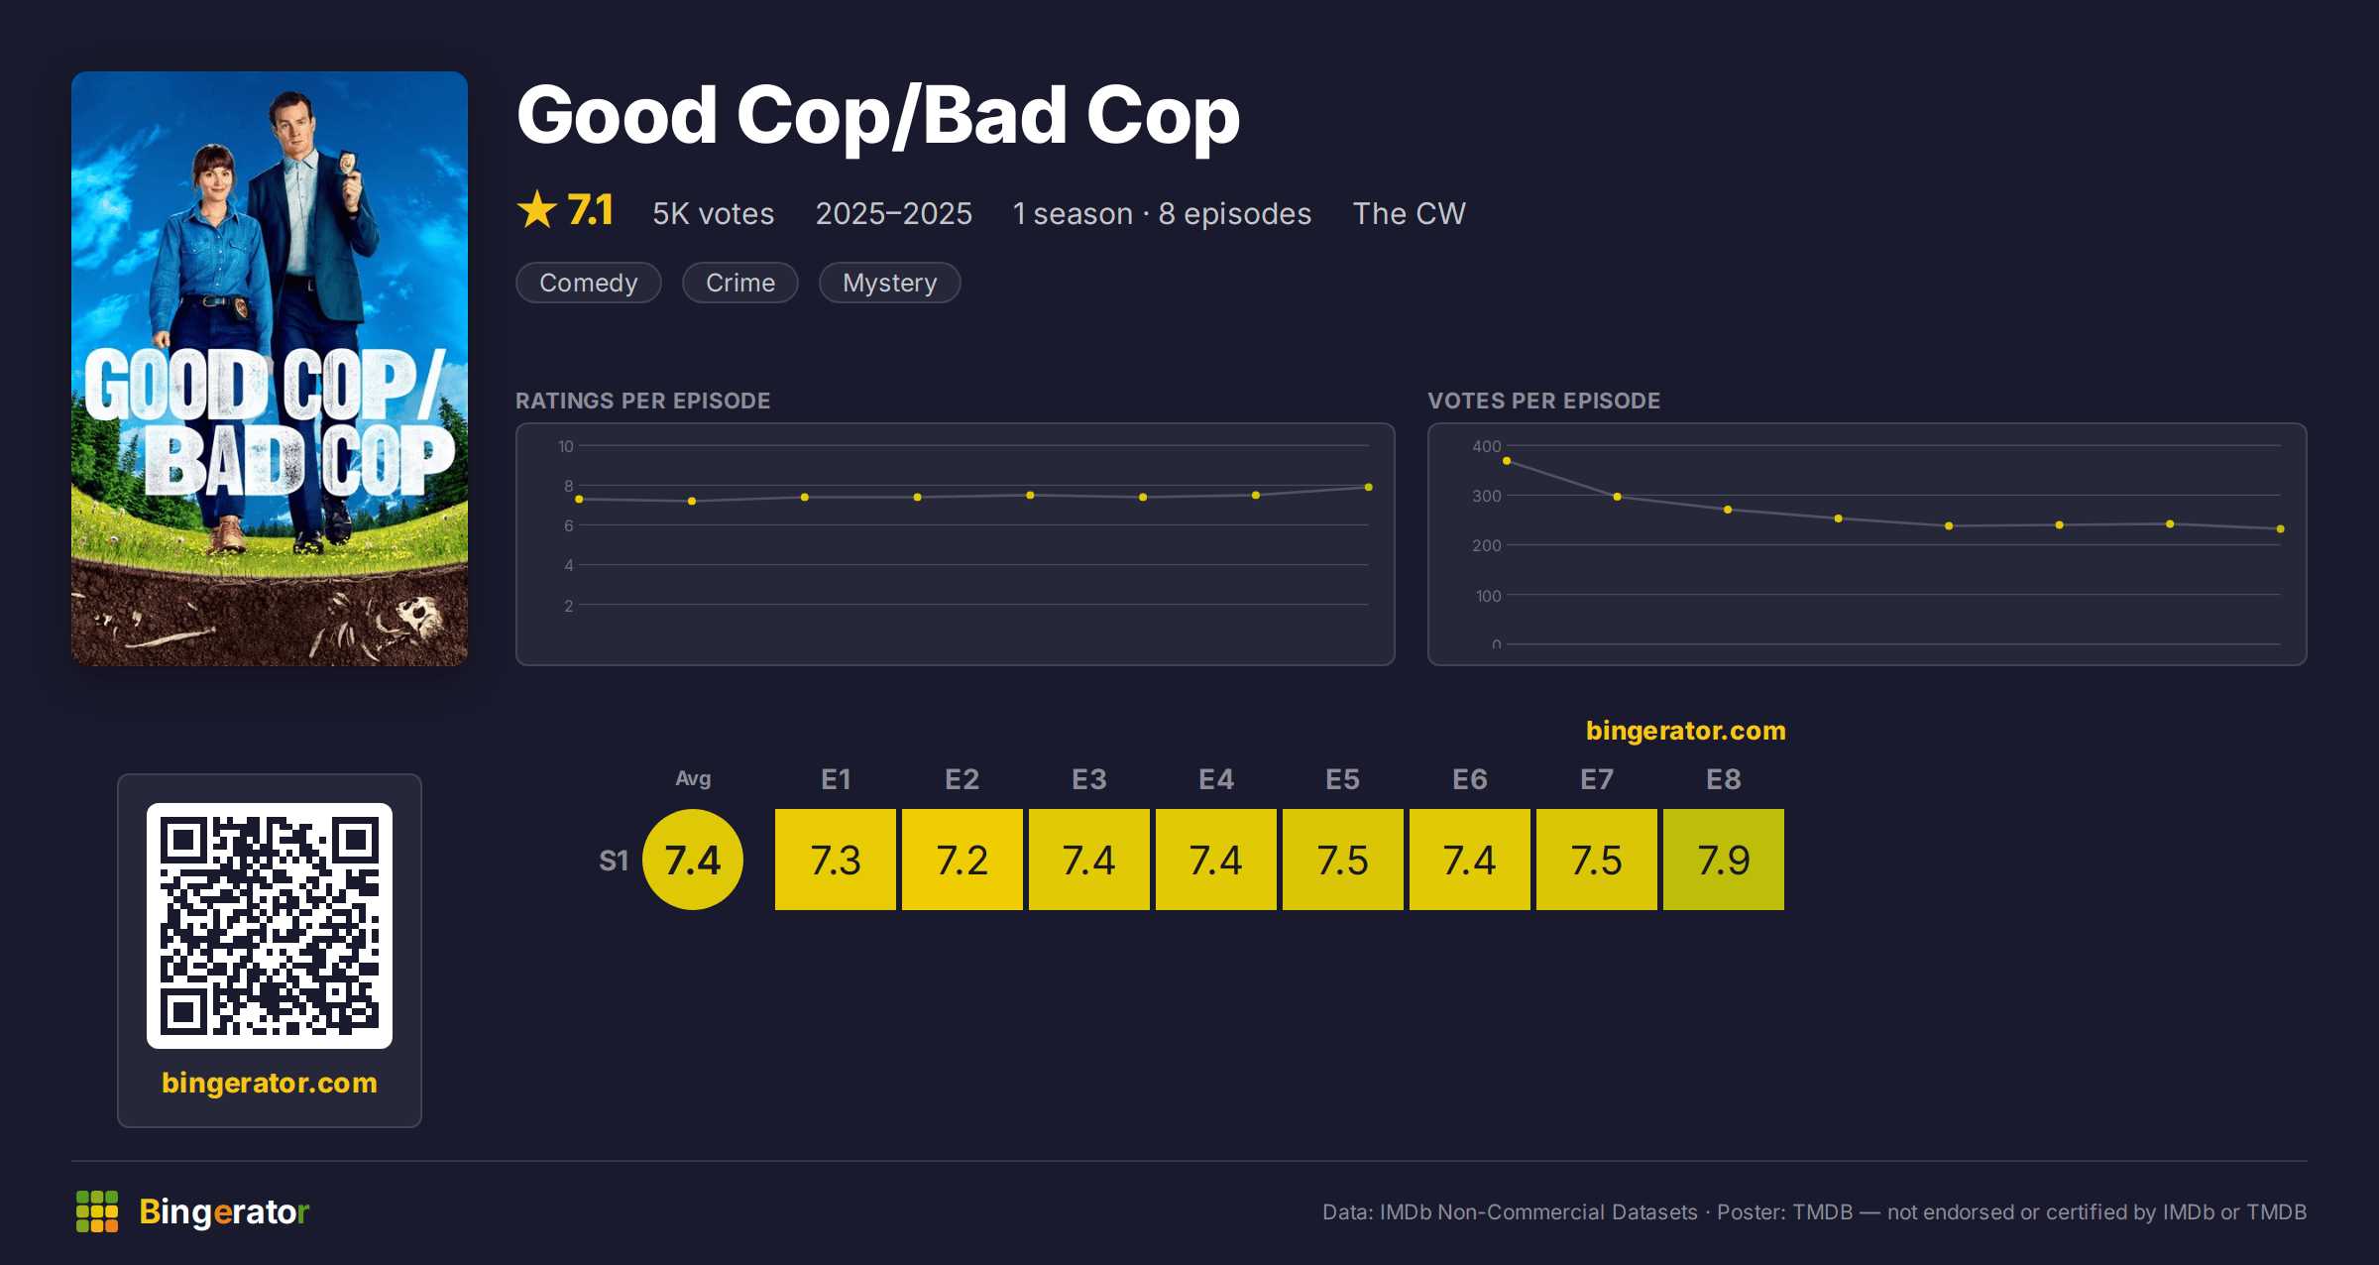Click The CW network label

click(1409, 213)
